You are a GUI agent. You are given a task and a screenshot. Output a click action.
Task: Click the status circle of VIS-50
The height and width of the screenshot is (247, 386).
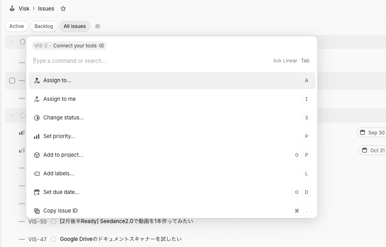[53, 221]
